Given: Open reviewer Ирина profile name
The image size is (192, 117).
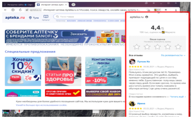Looking at the screenshot, I should (141, 104).
